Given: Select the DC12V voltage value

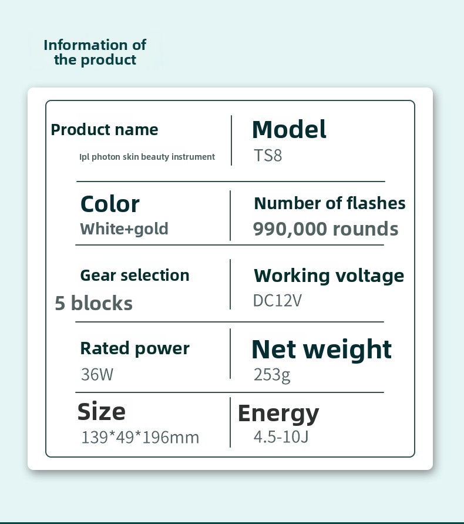Looking at the screenshot, I should click(277, 301).
